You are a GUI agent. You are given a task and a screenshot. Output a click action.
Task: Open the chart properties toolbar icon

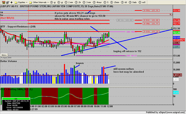[8, 2]
